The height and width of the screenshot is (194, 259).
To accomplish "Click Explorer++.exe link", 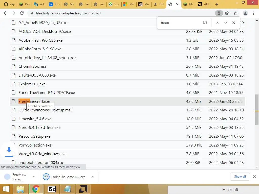I will tap(32, 84).
